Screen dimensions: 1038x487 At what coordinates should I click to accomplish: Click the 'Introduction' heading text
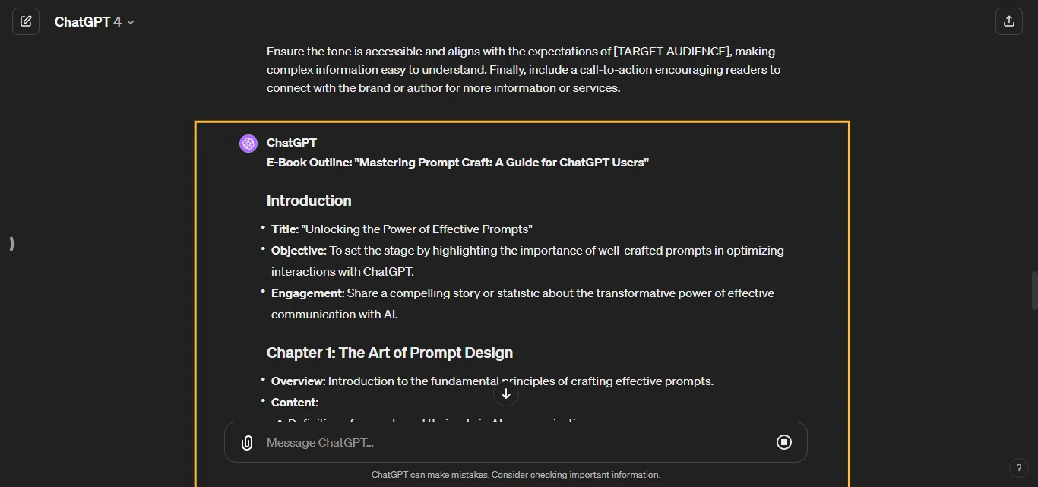point(309,201)
